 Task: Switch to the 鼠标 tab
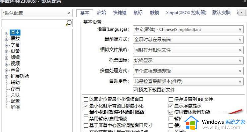pos(138,13)
